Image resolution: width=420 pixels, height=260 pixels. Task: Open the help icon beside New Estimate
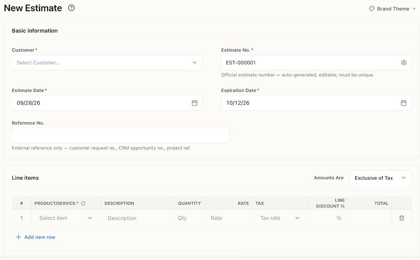71,8
